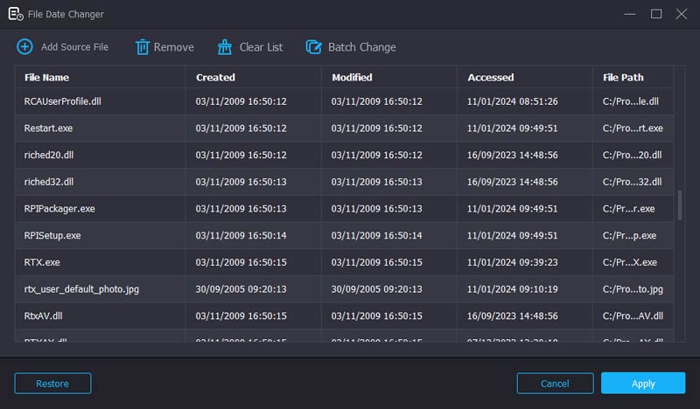This screenshot has height=409, width=700.
Task: Click the Add Source File plus icon
Action: 24,47
